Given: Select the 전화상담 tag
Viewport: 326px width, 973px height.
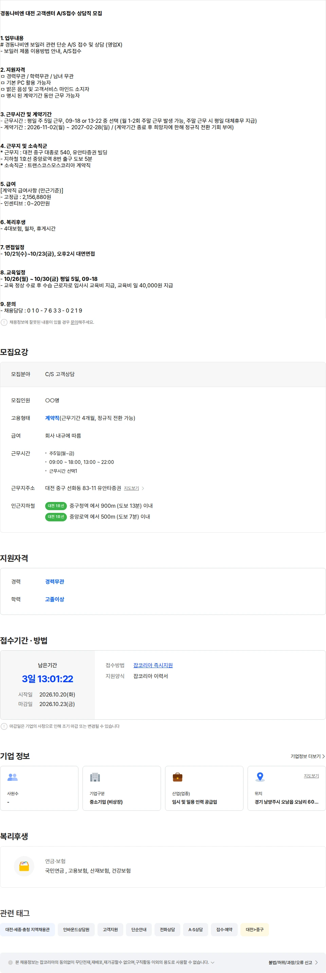Looking at the screenshot, I should click(x=167, y=929).
